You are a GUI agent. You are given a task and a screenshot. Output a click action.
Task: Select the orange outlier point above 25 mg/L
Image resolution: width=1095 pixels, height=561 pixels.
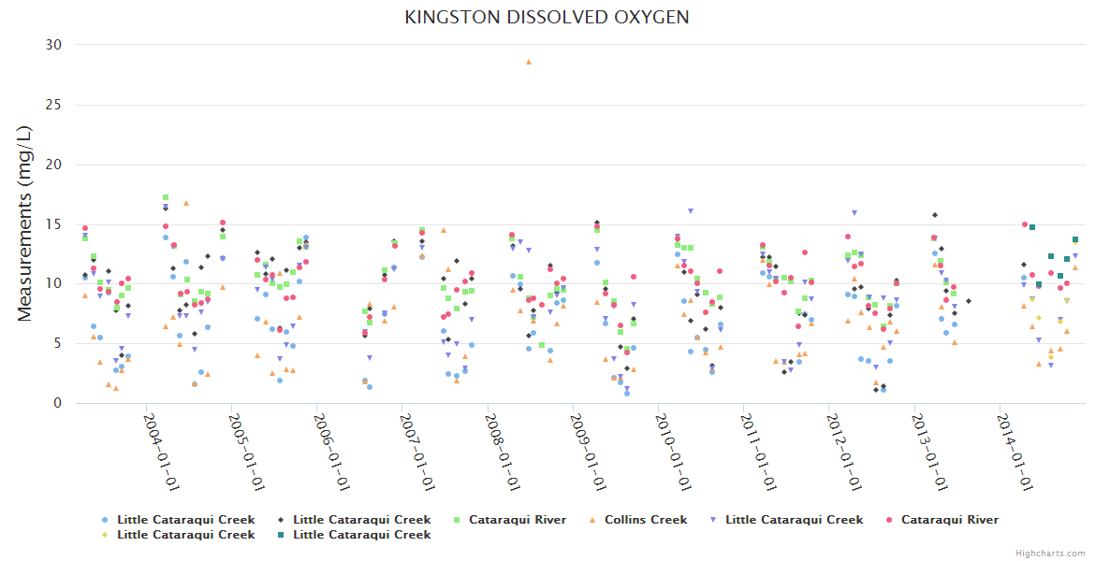point(529,62)
